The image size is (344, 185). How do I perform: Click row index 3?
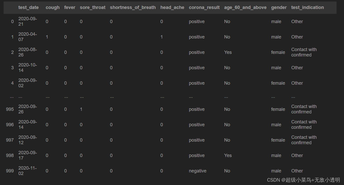click(x=12, y=68)
